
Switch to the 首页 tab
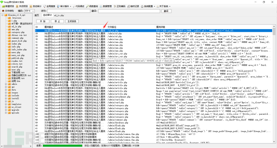[37, 16]
